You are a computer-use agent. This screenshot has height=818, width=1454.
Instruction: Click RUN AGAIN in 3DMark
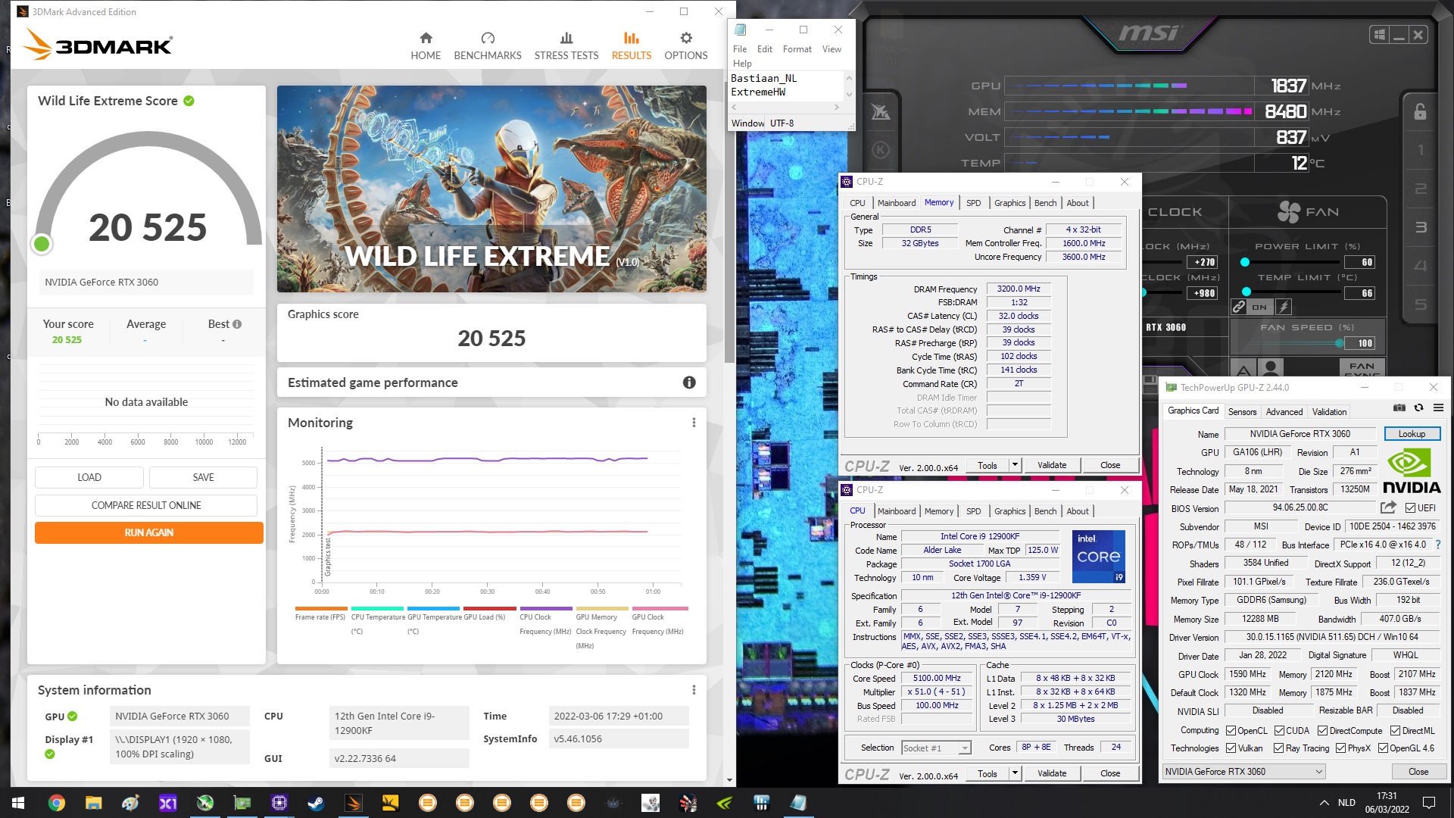point(149,532)
